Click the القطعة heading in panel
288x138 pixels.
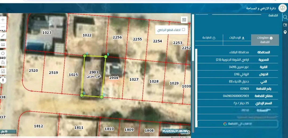tap(273, 16)
